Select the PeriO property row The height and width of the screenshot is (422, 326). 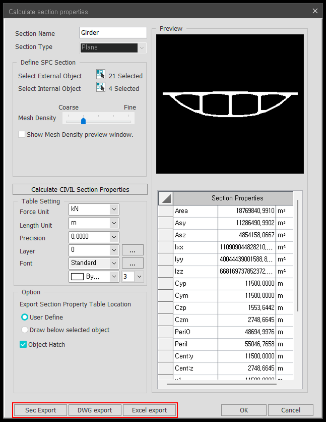pos(226,332)
